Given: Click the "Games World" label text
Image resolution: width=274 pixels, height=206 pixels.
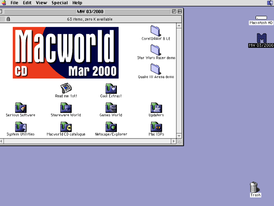Looking at the screenshot, I should click(111, 115).
